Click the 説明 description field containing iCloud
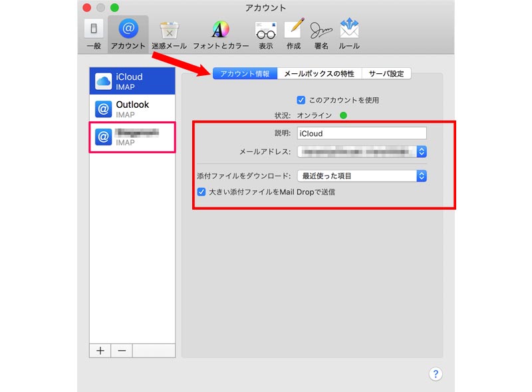The width and height of the screenshot is (532, 392). pos(362,133)
